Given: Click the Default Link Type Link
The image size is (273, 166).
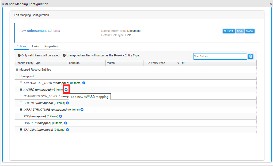Looking at the screenshot, I should pos(128,35).
